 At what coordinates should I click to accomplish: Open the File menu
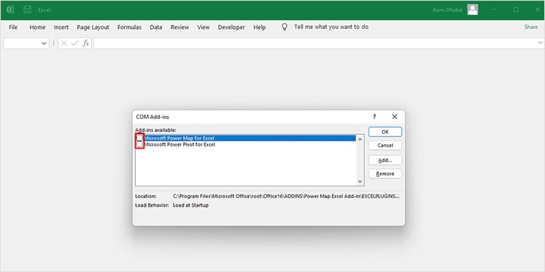coord(13,27)
